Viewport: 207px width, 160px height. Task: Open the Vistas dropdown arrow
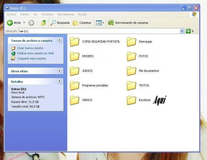click(103, 23)
